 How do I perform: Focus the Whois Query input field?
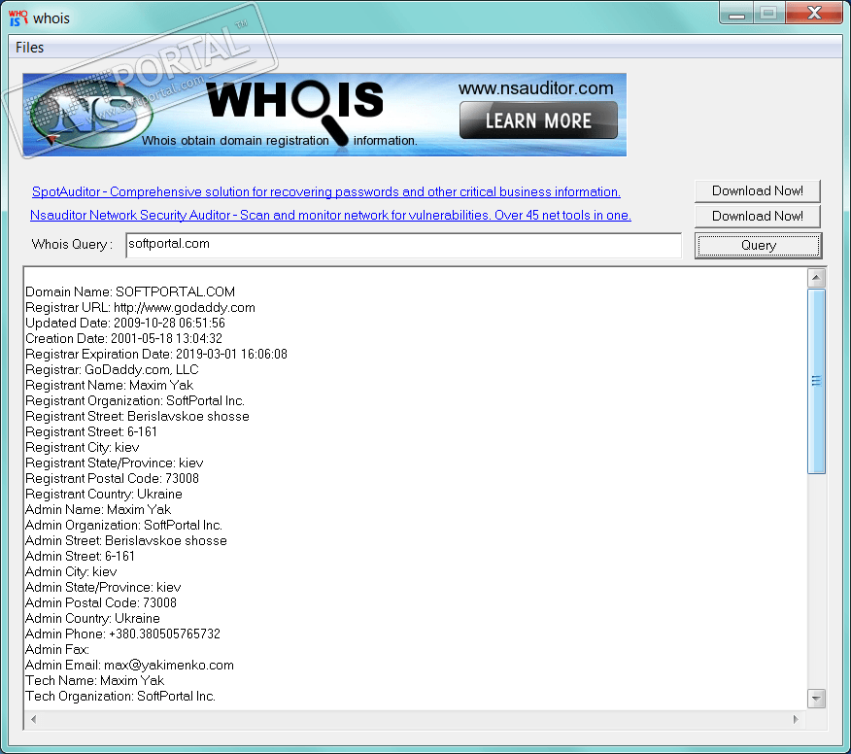point(403,246)
